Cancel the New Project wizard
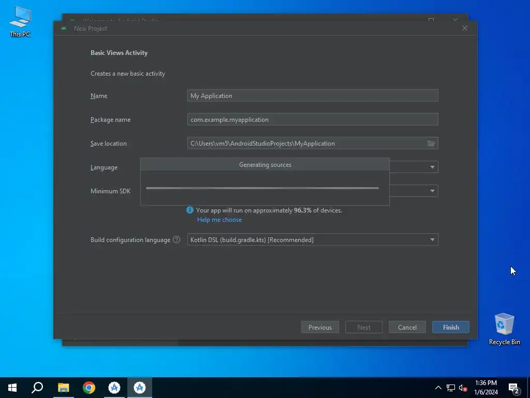Viewport: 530px width, 398px height. [x=407, y=328]
